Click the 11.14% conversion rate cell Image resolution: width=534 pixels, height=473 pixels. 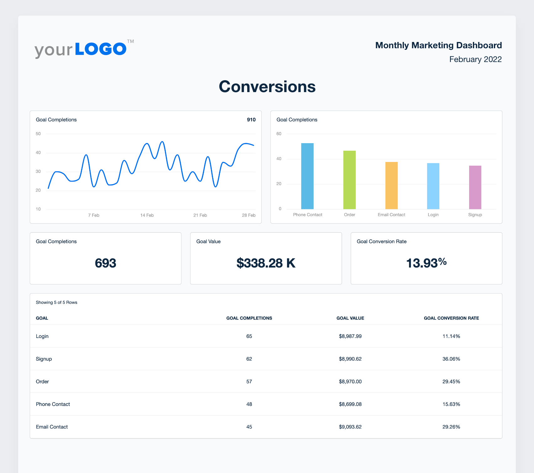[x=451, y=336]
